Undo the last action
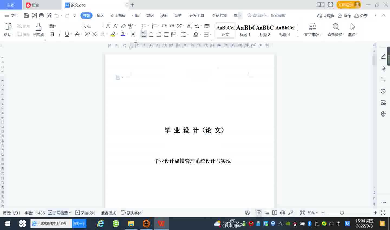 click(x=56, y=15)
